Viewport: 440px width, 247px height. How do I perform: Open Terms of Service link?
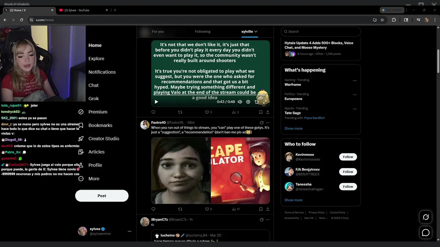point(294,213)
